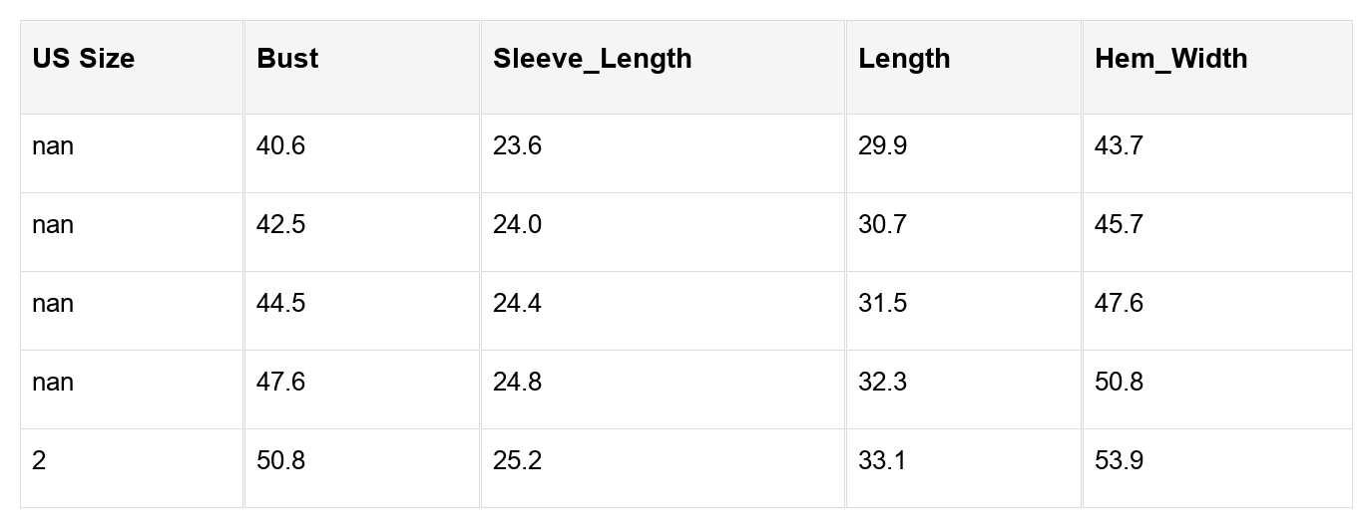The height and width of the screenshot is (527, 1372).
Task: Click the Sleeve_Length value 24.8
Action: click(517, 383)
